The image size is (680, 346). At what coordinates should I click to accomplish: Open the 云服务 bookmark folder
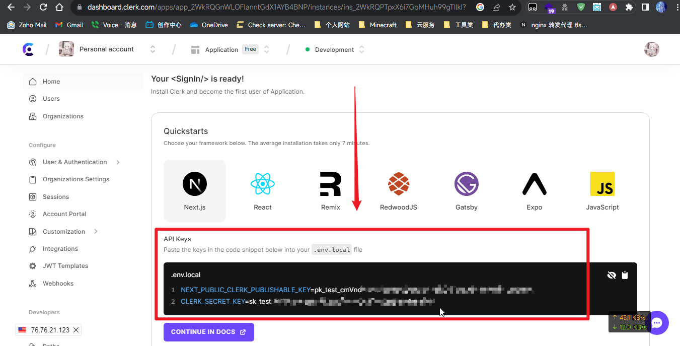click(421, 25)
